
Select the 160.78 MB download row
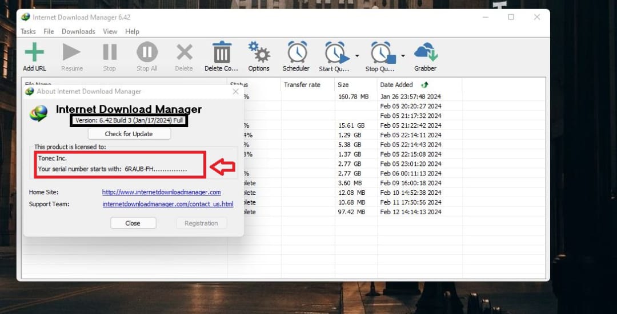[352, 97]
